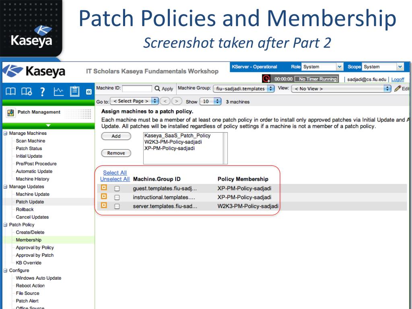This screenshot has height=309, width=412.
Task: Click the pencil Edit view icon
Action: pos(398,89)
